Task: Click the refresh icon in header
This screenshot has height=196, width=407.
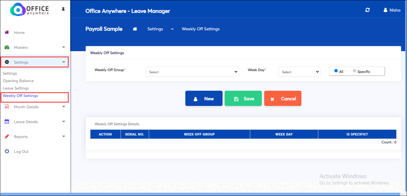Action: pos(367,10)
